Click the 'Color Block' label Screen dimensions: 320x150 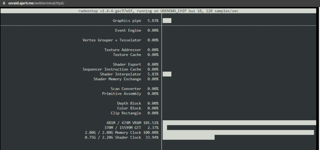[129, 108]
